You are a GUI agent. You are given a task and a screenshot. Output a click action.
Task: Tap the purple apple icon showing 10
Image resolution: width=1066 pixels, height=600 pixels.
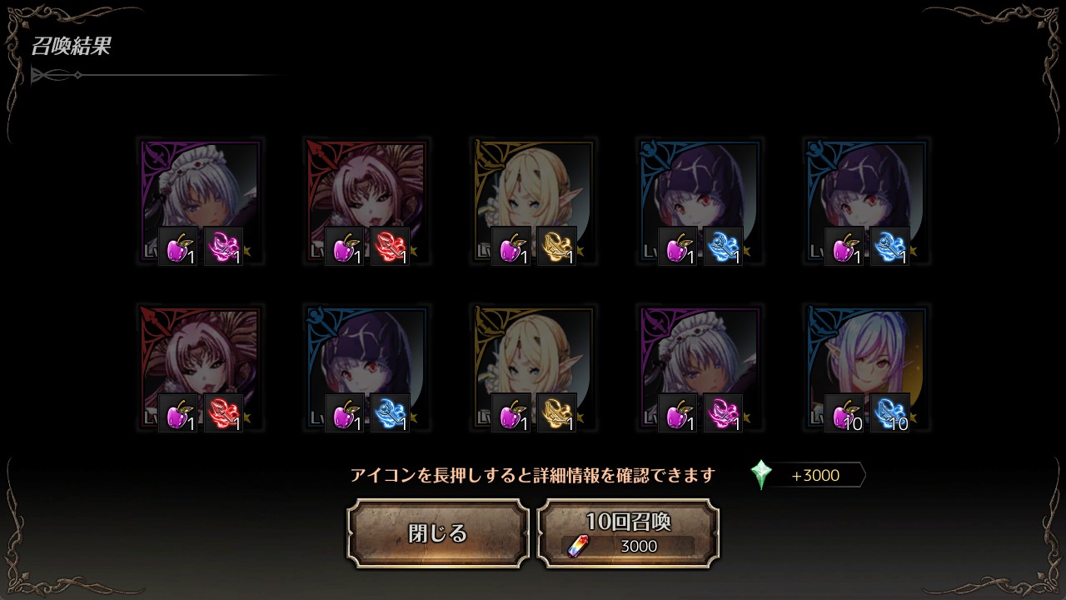844,413
